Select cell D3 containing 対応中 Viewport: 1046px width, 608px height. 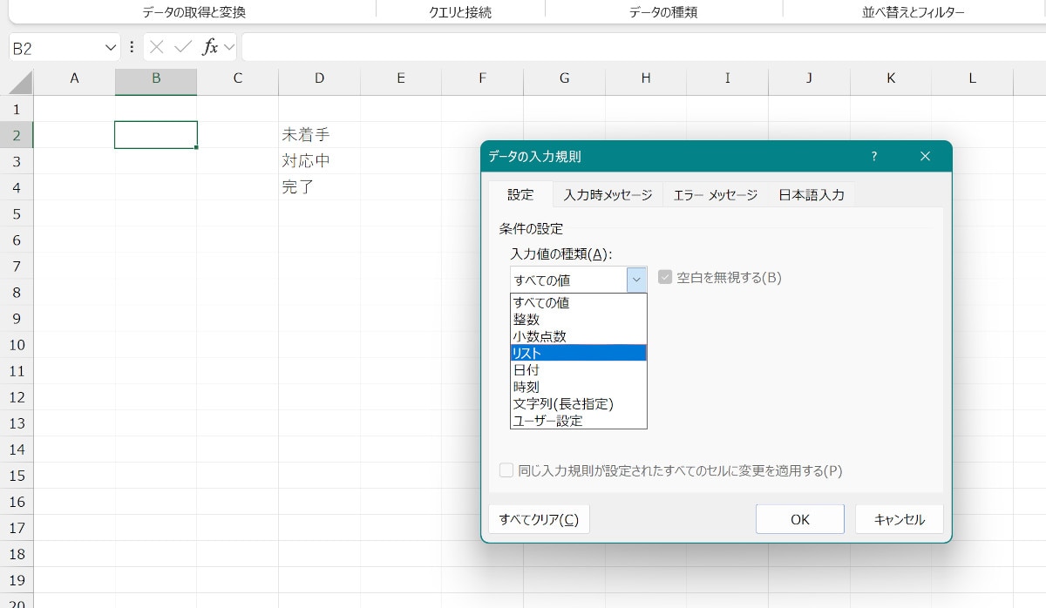319,161
